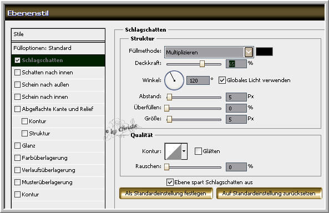329x213 pixels.
Task: Click the Überfüllen percent input field
Action: tap(236, 108)
